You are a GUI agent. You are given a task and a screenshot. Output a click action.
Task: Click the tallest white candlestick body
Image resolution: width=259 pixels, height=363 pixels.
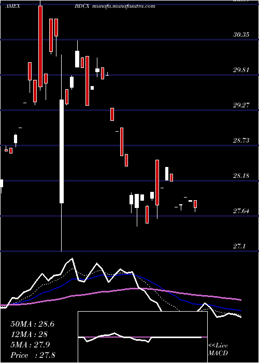(x=62, y=151)
